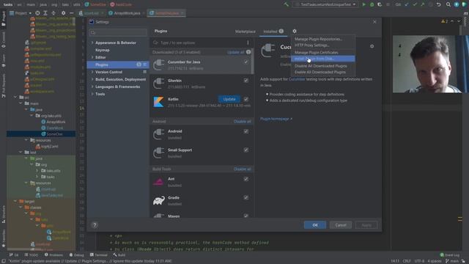Expand the Tools settings section
This screenshot has width=469, height=264.
(92, 94)
